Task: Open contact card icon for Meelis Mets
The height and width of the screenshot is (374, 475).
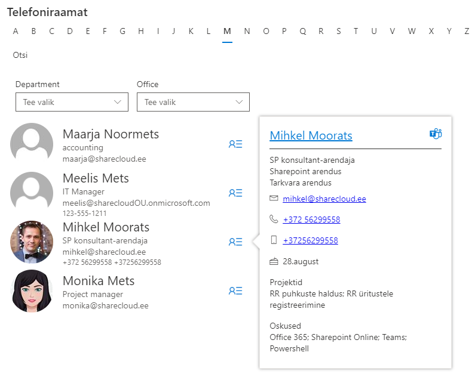Action: click(x=235, y=193)
